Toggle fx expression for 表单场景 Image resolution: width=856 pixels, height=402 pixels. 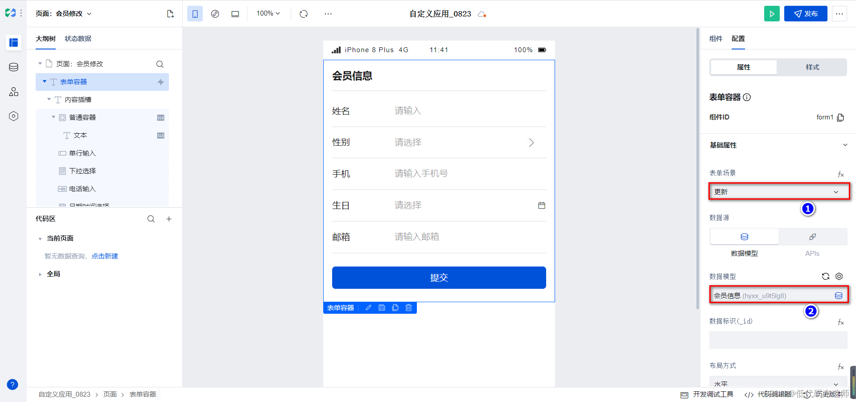pyautogui.click(x=841, y=174)
